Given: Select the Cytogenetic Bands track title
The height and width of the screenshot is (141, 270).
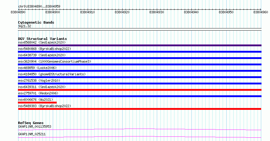Looking at the screenshot, I should pos(36,22).
